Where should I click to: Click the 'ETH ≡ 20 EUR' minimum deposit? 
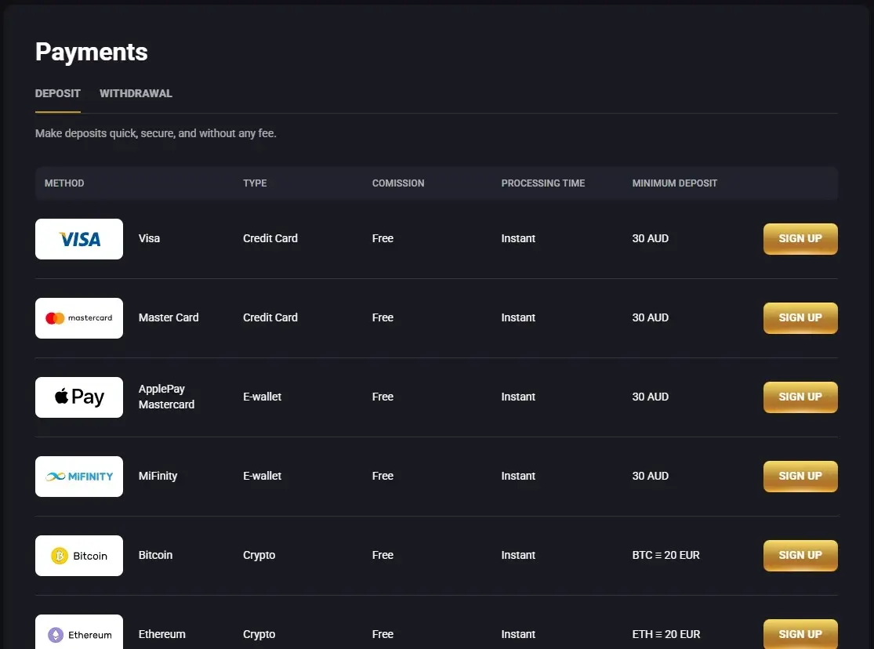coord(666,634)
